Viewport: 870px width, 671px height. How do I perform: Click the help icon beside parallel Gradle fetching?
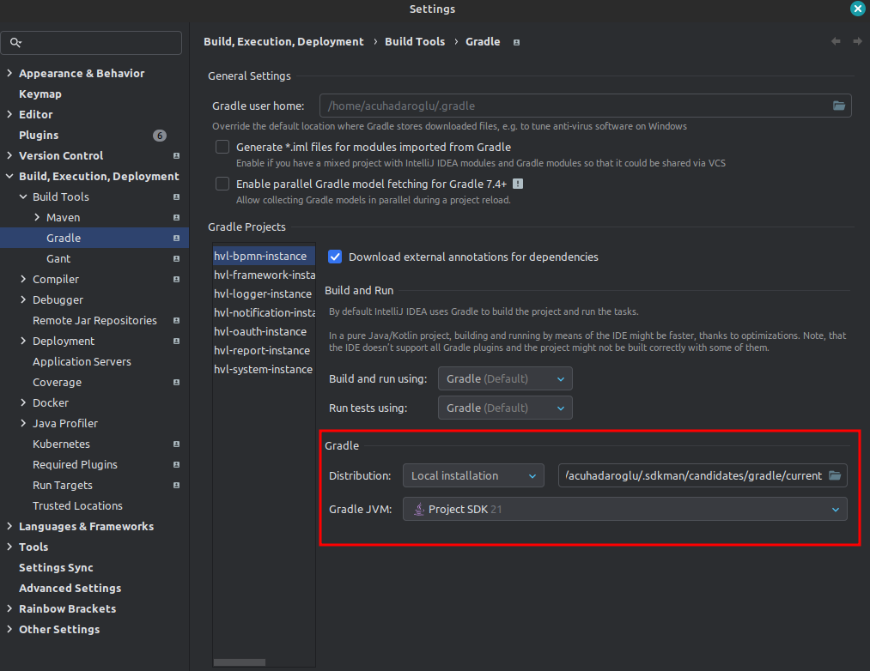tap(518, 184)
